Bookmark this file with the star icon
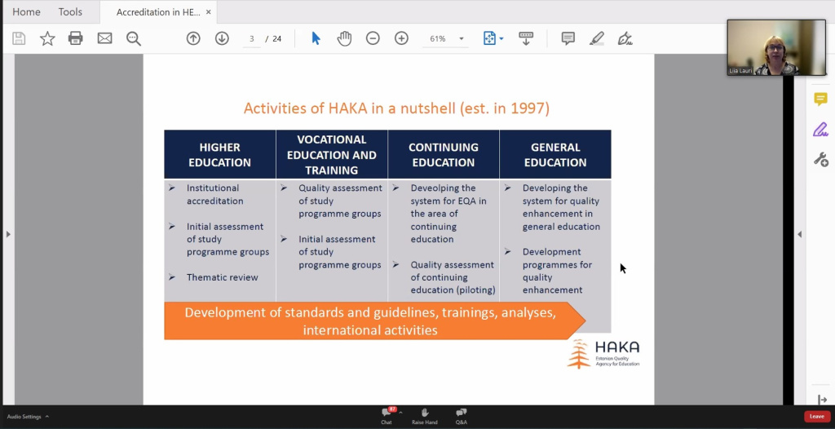The height and width of the screenshot is (429, 835). (x=47, y=38)
